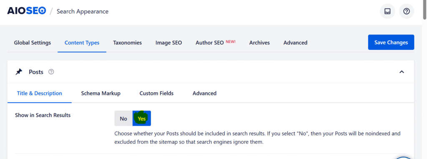
Task: Switch to the Author SEO tab
Action: click(x=216, y=43)
